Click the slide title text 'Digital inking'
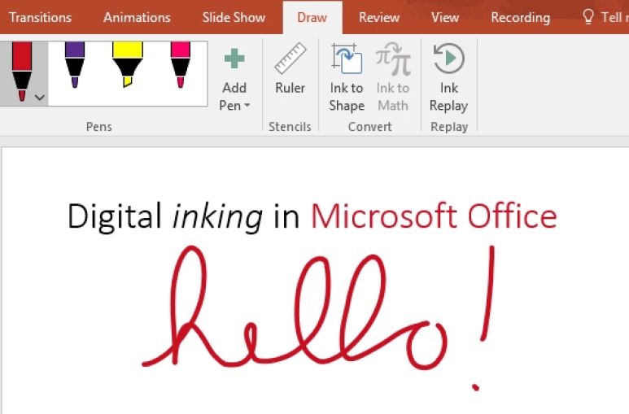Screen dimensions: 629x414 click(165, 217)
